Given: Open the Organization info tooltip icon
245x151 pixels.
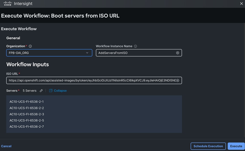Looking at the screenshot, I should point(30,46).
